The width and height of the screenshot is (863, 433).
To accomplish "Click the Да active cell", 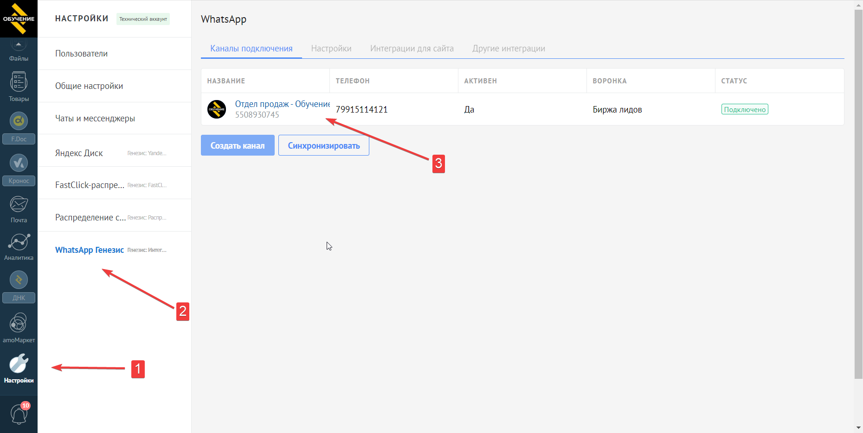I will 469,109.
